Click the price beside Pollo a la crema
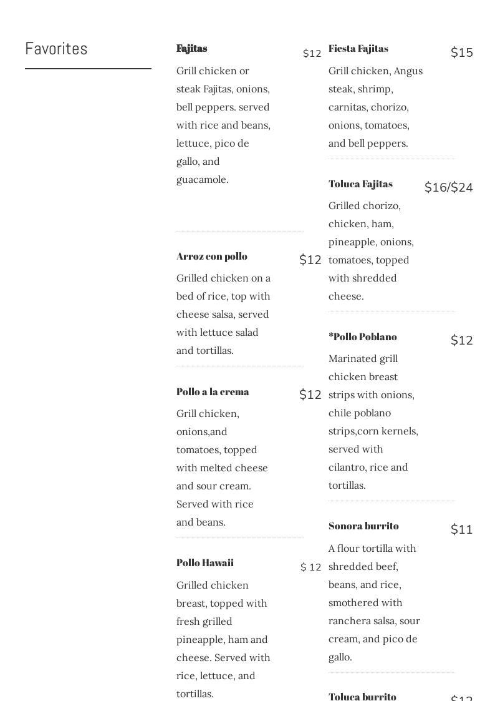Image resolution: width=480 pixels, height=701 pixels. click(x=310, y=395)
